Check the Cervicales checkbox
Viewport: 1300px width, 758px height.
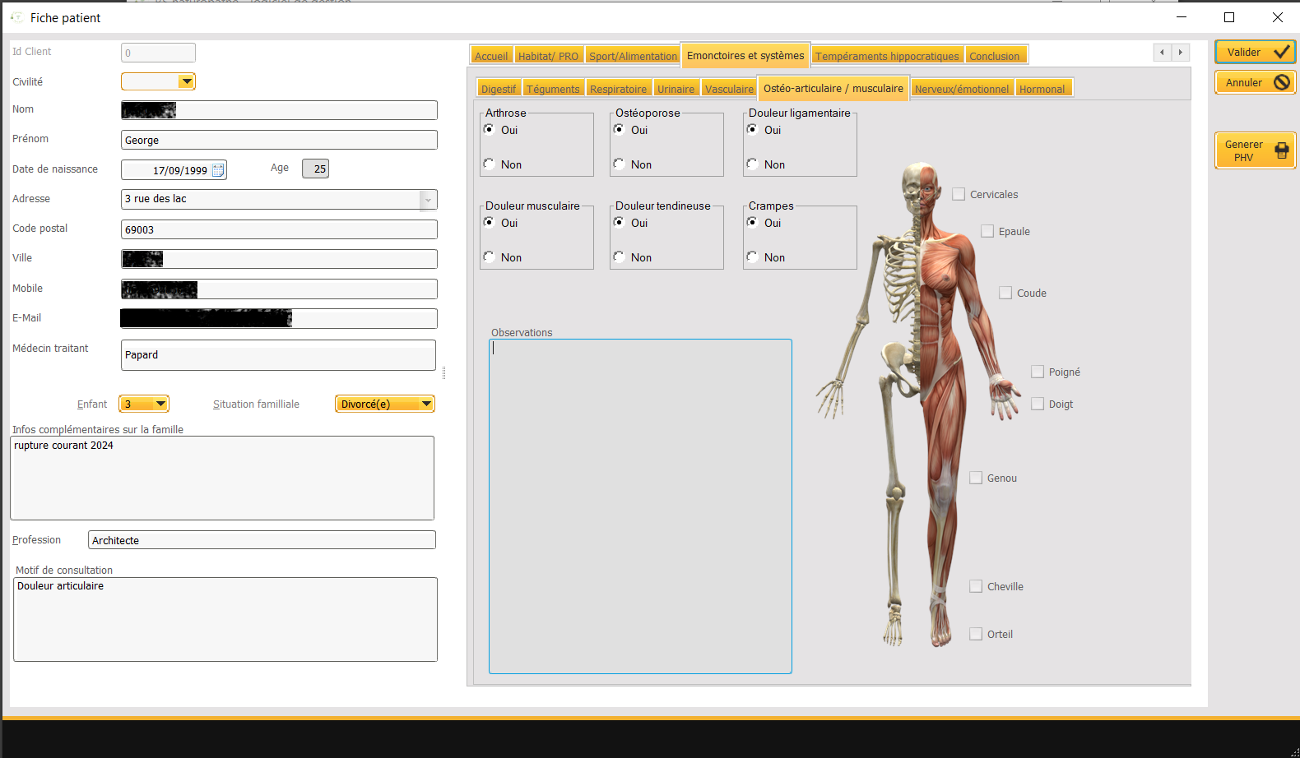(x=959, y=195)
